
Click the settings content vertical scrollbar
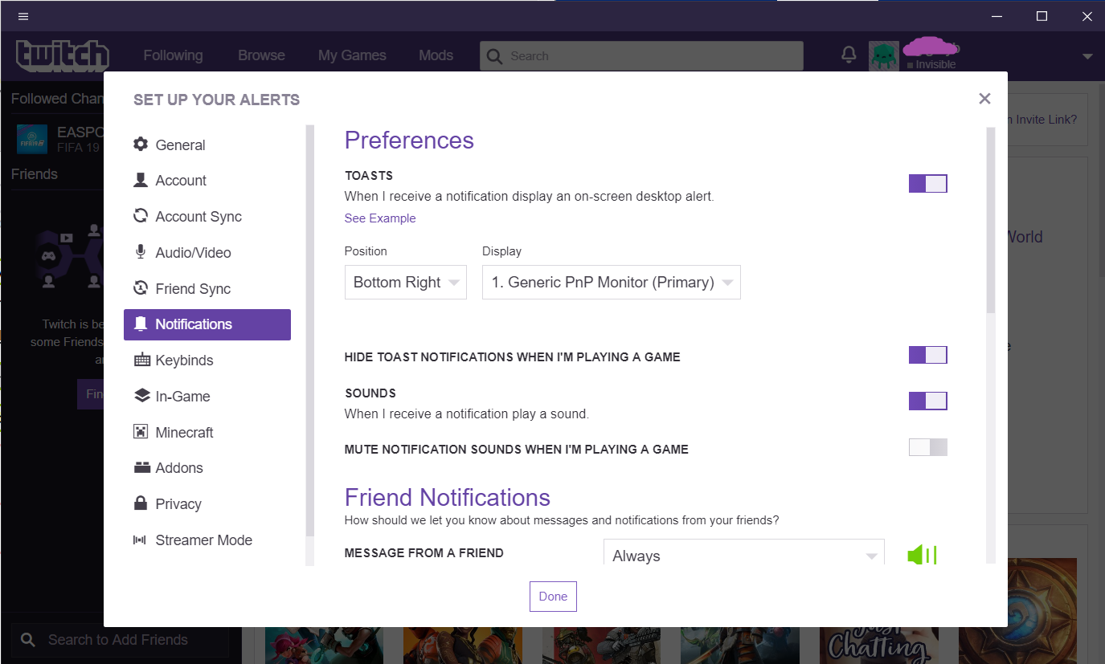(991, 220)
